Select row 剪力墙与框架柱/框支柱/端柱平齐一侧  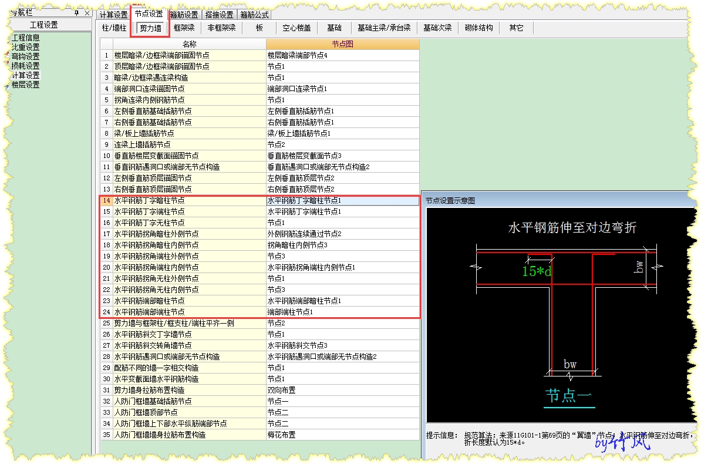[190, 323]
